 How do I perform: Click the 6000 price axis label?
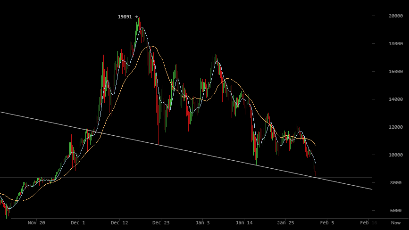(396, 211)
